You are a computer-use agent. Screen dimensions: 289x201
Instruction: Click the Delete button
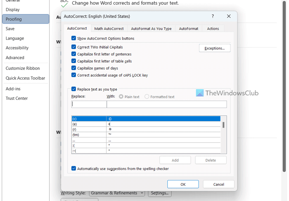(211, 160)
